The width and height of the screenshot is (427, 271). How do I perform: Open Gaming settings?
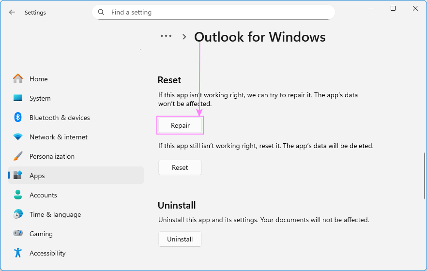(76, 234)
